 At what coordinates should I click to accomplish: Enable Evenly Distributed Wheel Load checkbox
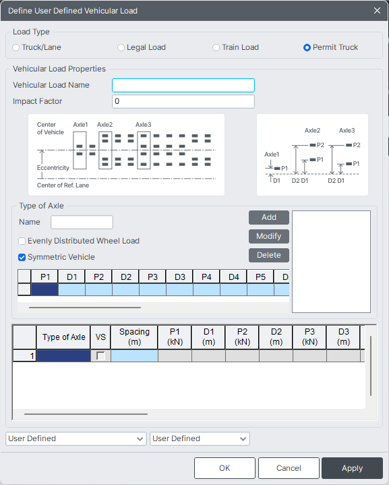pyautogui.click(x=22, y=241)
